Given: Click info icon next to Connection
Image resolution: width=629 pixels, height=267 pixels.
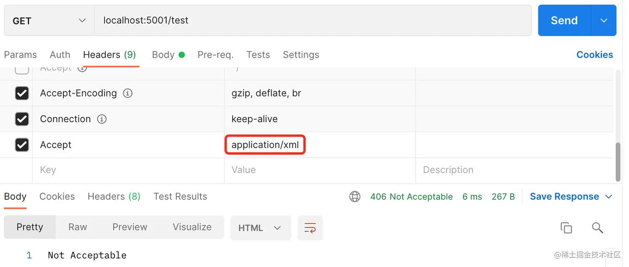Looking at the screenshot, I should point(102,119).
